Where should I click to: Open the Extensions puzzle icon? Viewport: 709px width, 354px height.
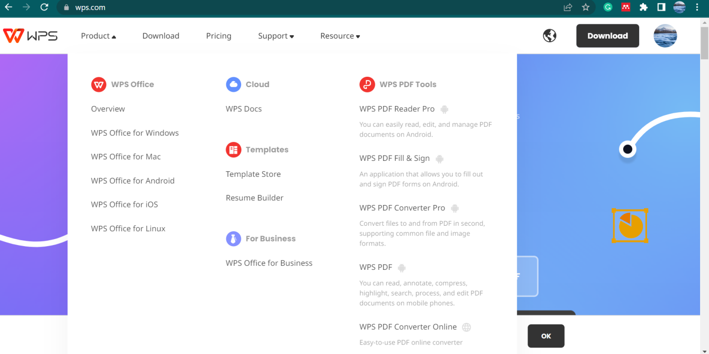click(x=644, y=7)
